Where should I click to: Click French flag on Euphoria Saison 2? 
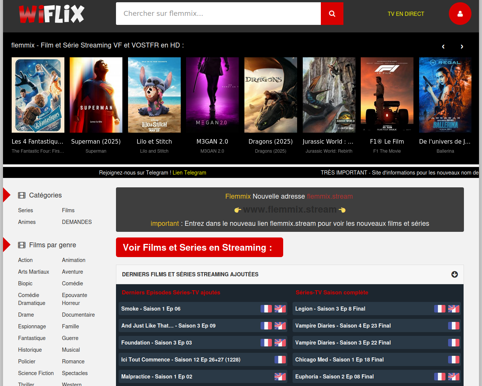click(x=439, y=377)
